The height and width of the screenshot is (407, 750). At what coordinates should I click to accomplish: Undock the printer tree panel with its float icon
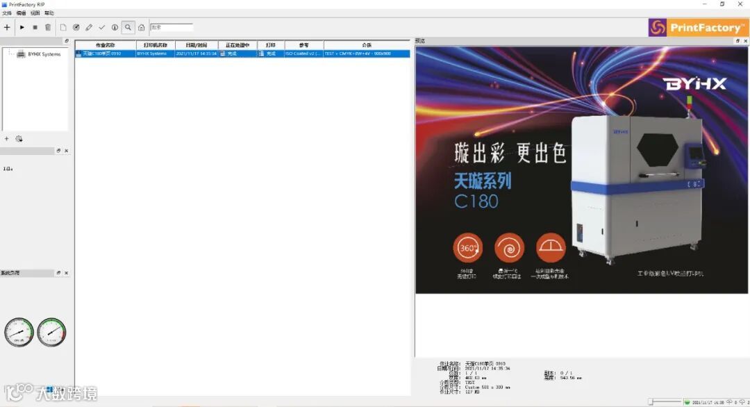[x=67, y=41]
